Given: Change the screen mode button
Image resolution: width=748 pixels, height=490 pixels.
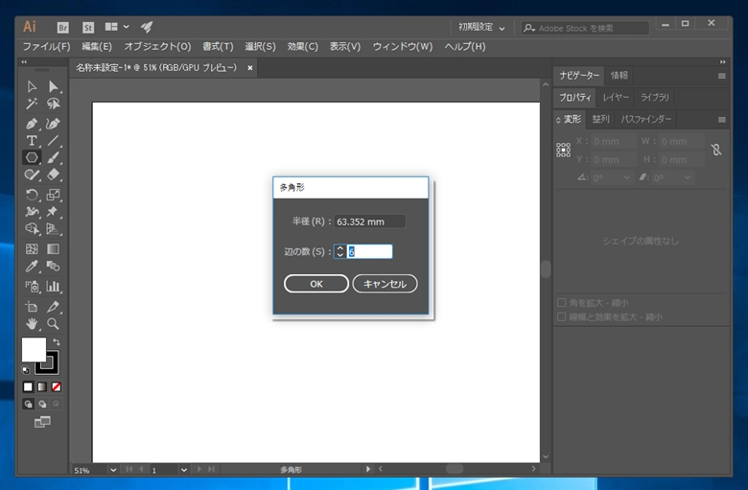Looking at the screenshot, I should (42, 422).
